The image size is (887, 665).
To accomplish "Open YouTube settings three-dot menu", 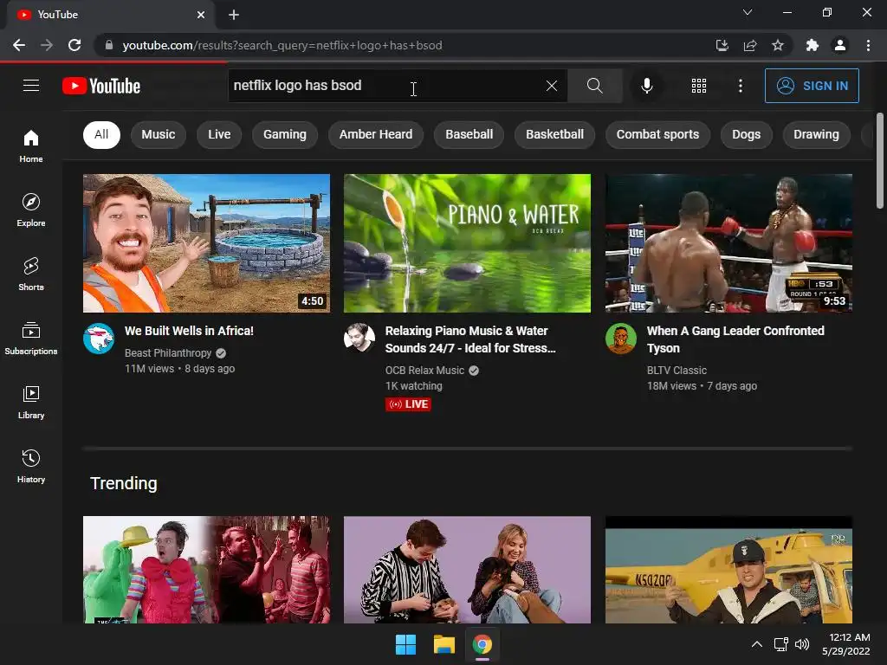I will click(x=740, y=86).
